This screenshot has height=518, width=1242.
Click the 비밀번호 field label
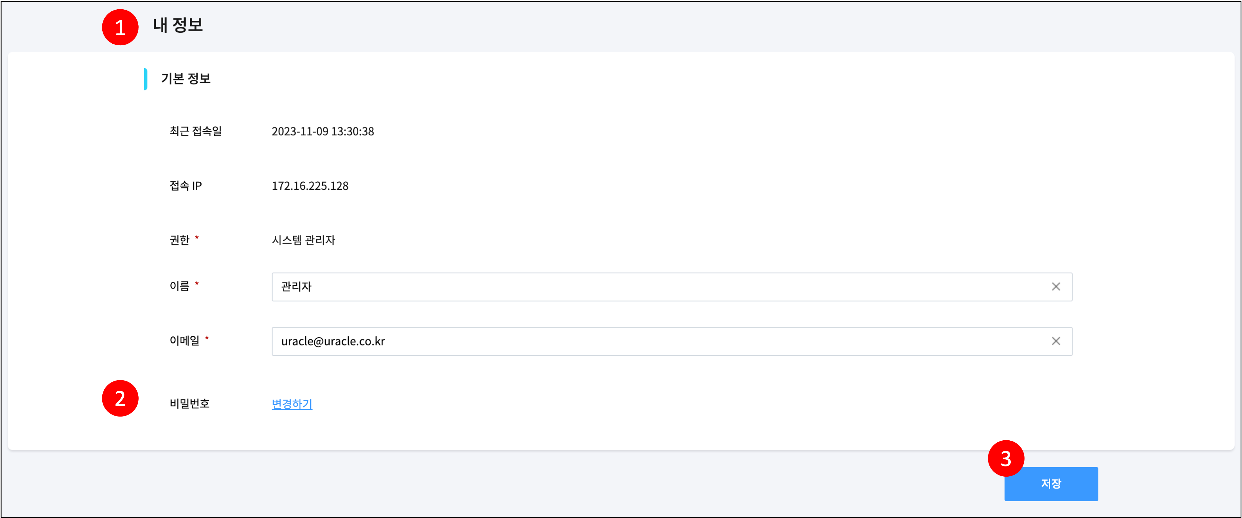pos(189,404)
